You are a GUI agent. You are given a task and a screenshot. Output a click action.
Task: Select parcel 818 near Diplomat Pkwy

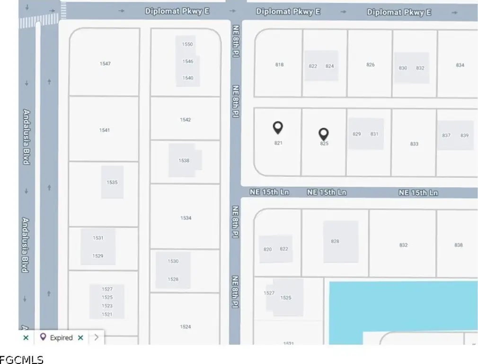click(x=279, y=64)
